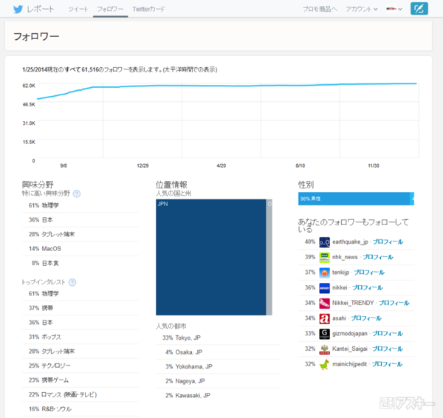Open nikkei プロフィール link

(367, 288)
